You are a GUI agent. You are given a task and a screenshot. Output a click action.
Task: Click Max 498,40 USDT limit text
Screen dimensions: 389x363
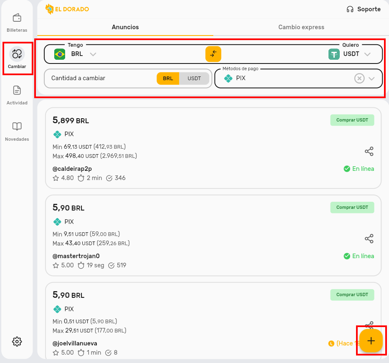tap(95, 156)
